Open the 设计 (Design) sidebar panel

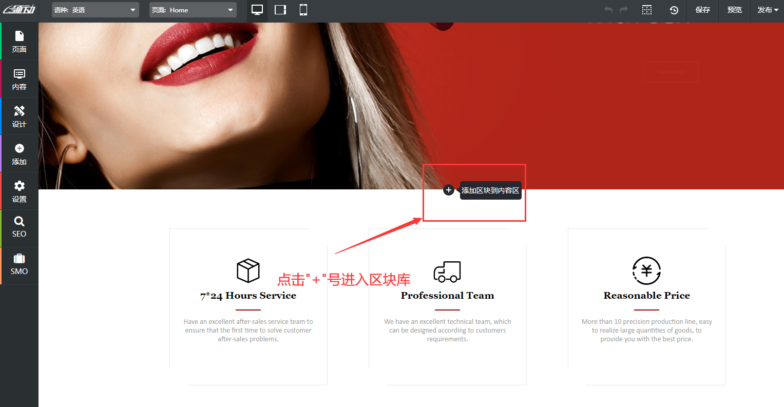[x=20, y=117]
